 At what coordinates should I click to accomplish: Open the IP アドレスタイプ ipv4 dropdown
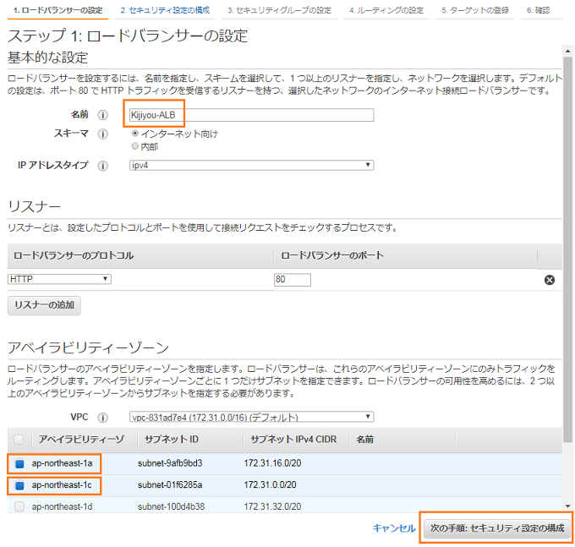tap(252, 166)
